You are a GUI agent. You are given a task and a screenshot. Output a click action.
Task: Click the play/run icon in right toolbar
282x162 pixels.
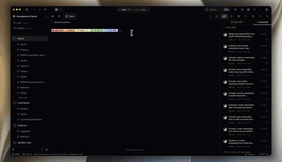(246, 16)
